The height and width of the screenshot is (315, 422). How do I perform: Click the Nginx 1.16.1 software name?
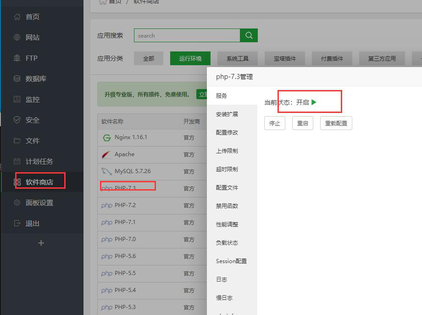(131, 137)
